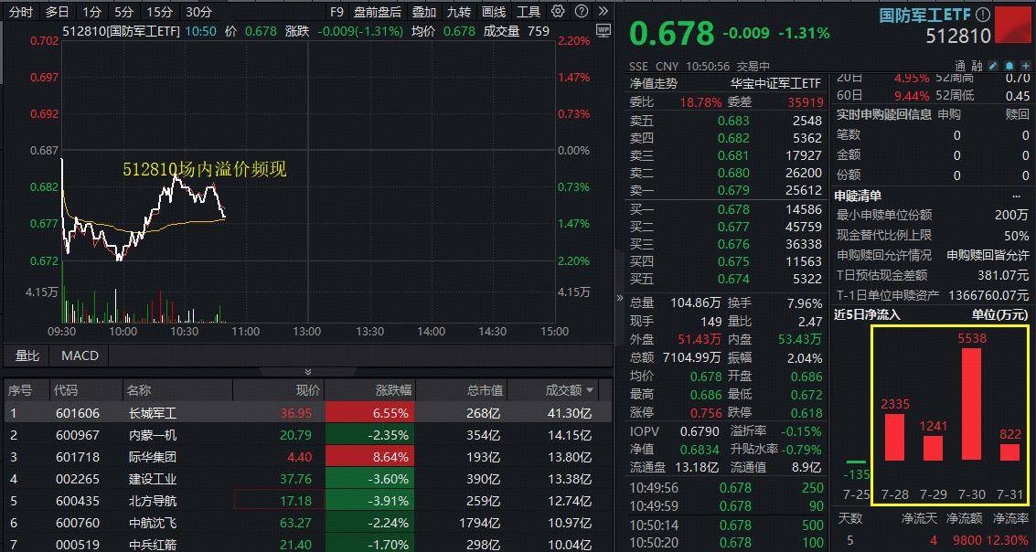Click the 买五 price 0.674
Screen dimensions: 1036x552
(733, 280)
